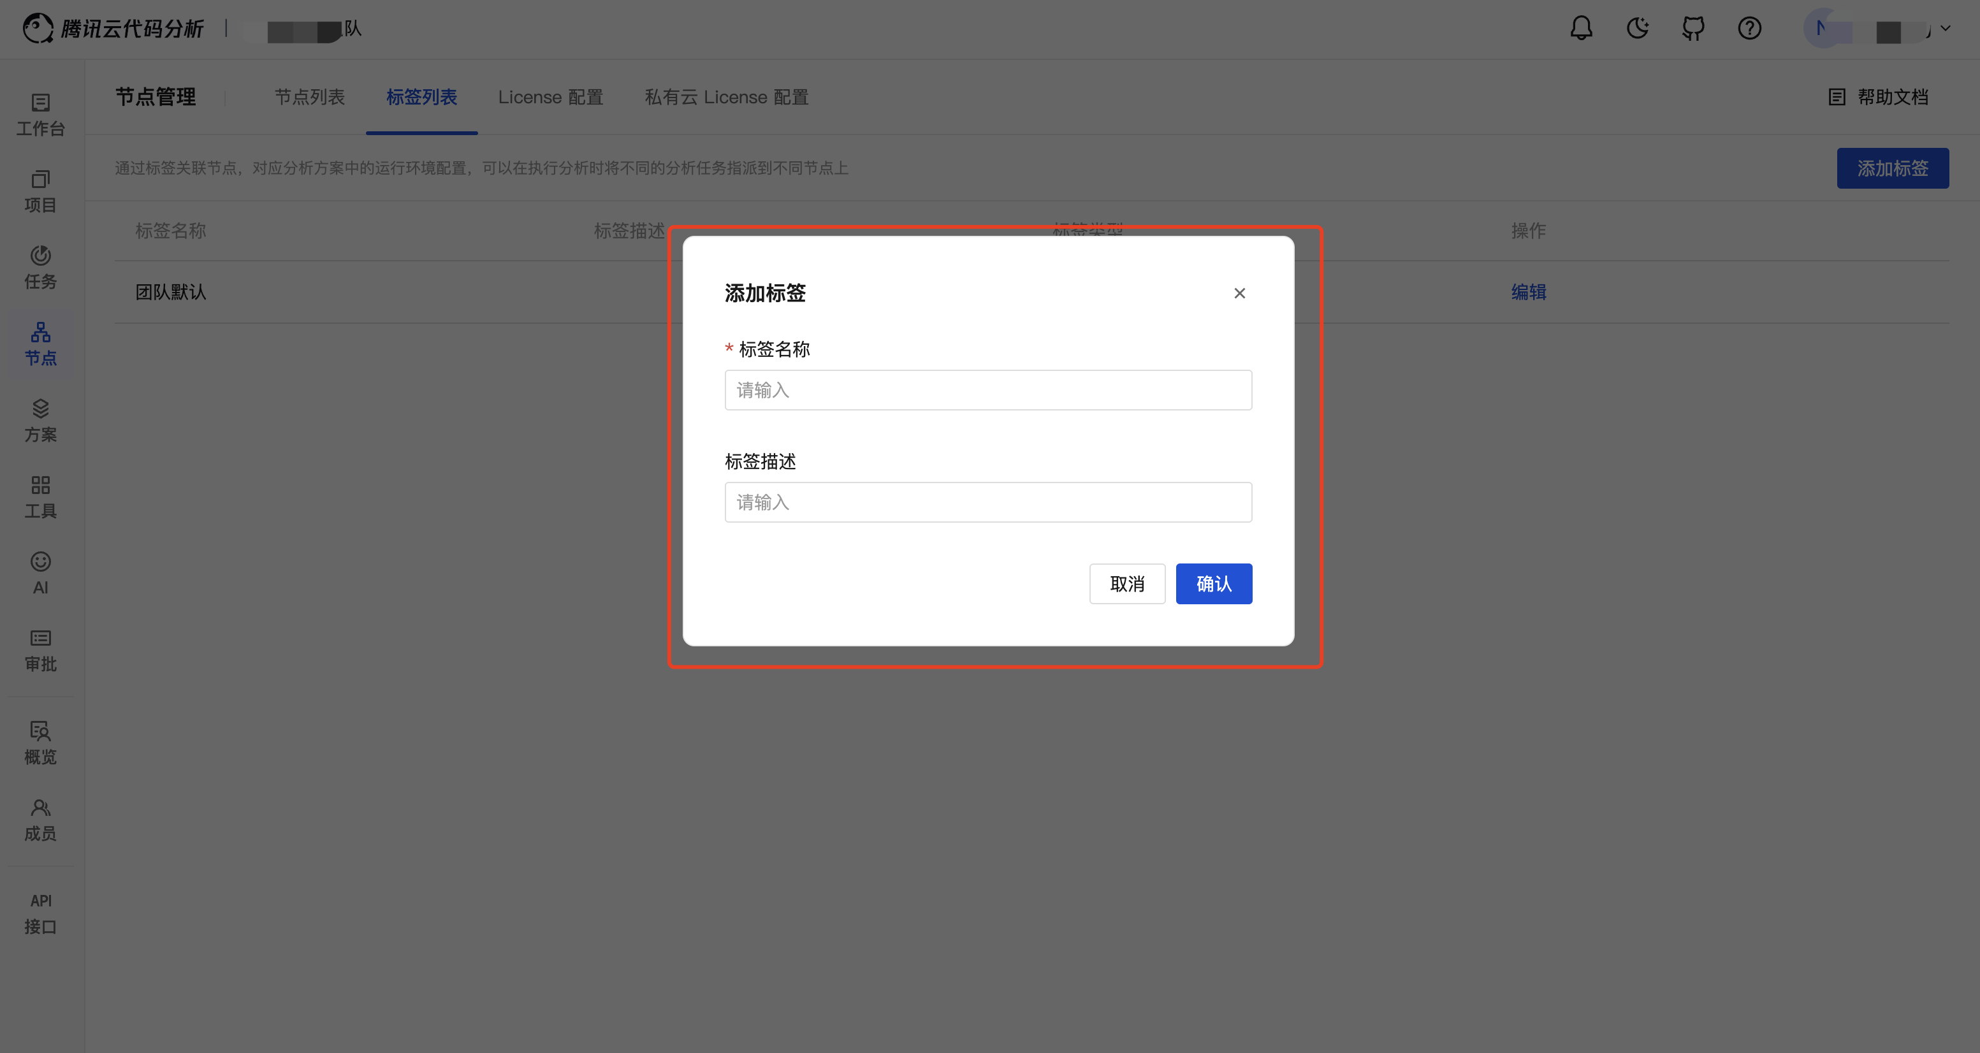Close the 添加标签 dialog with X
The image size is (1980, 1053).
point(1240,293)
